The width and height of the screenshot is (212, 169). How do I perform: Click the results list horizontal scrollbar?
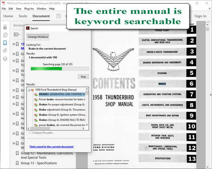pos(40,128)
